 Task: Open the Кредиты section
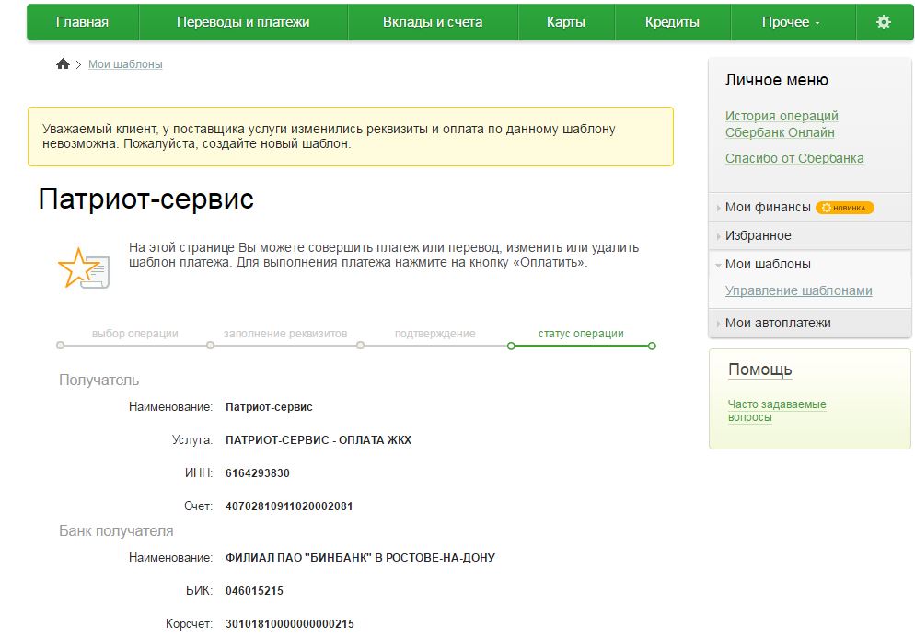pyautogui.click(x=672, y=22)
